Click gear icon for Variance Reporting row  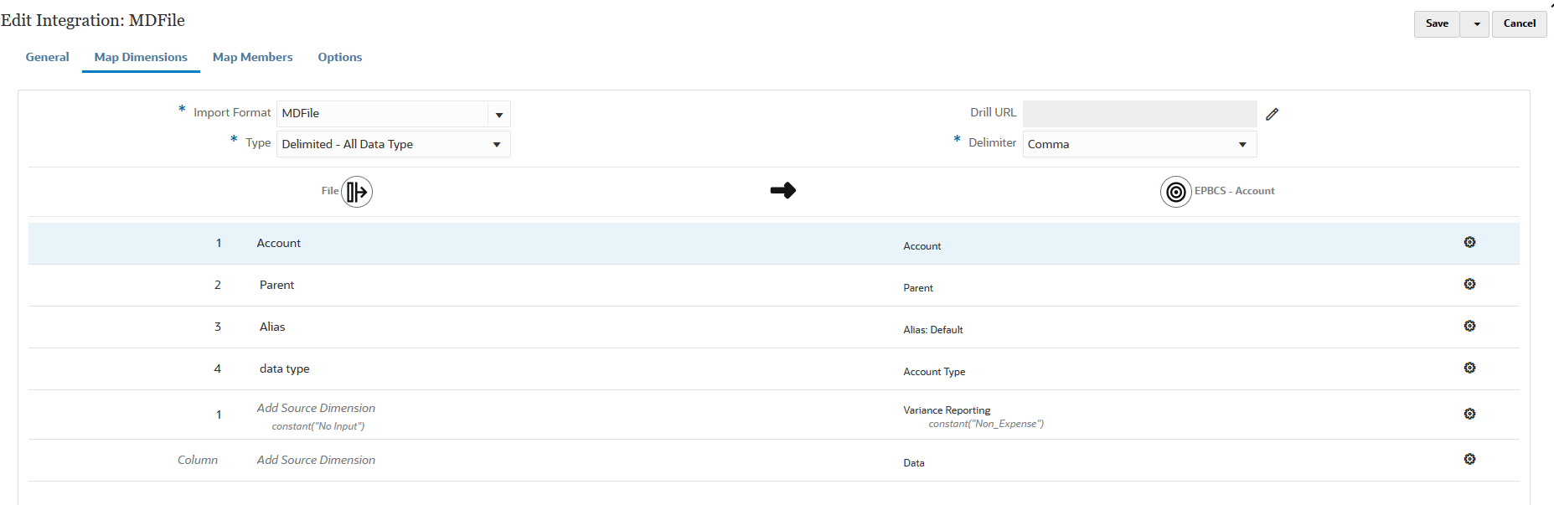click(1469, 414)
